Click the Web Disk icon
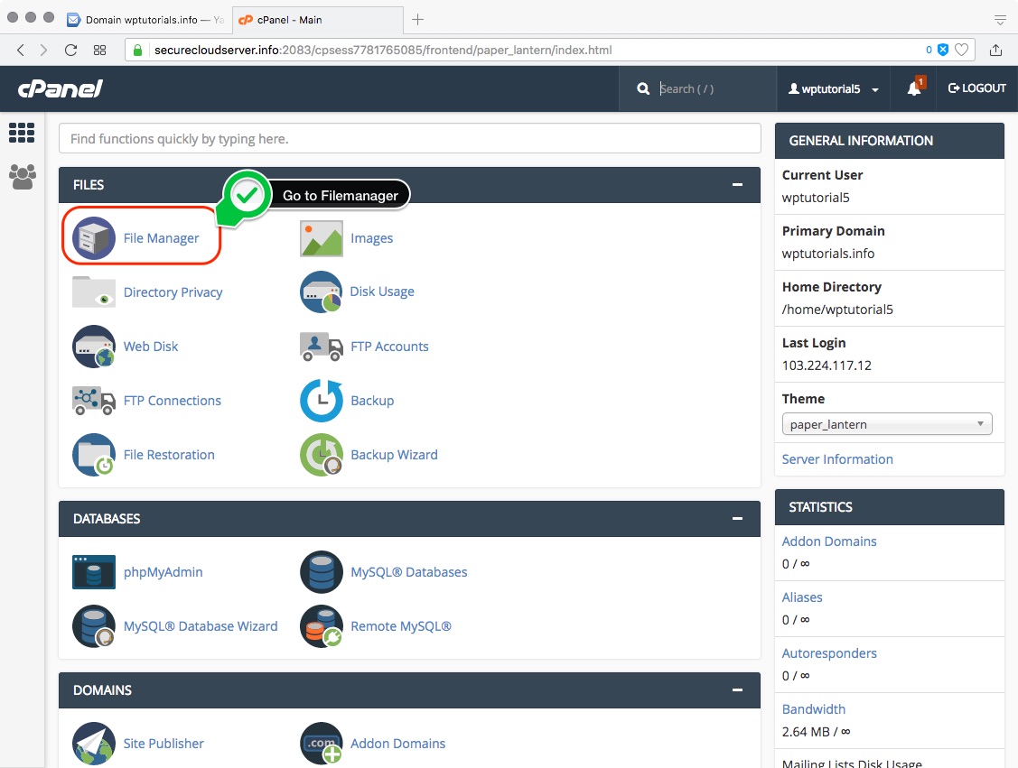 pos(94,347)
